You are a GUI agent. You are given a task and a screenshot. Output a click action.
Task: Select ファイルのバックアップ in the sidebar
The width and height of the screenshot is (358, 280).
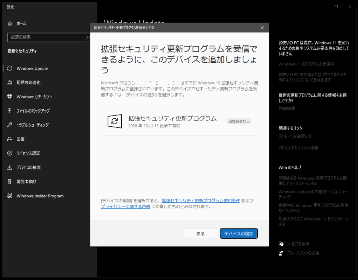click(x=33, y=111)
